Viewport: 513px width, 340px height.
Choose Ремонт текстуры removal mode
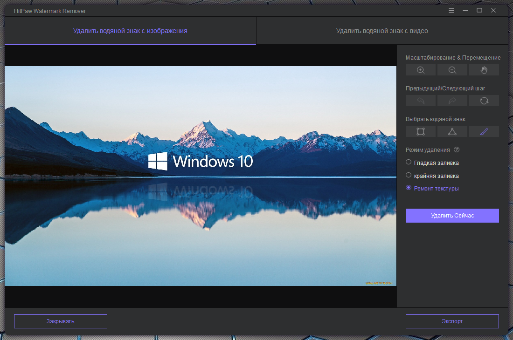(432, 188)
